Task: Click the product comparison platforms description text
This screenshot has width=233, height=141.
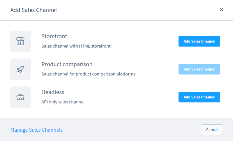Action: (88, 74)
